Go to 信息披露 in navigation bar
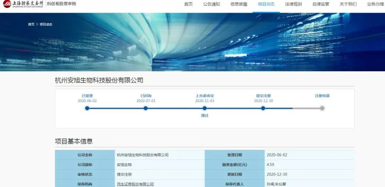 [239, 4]
